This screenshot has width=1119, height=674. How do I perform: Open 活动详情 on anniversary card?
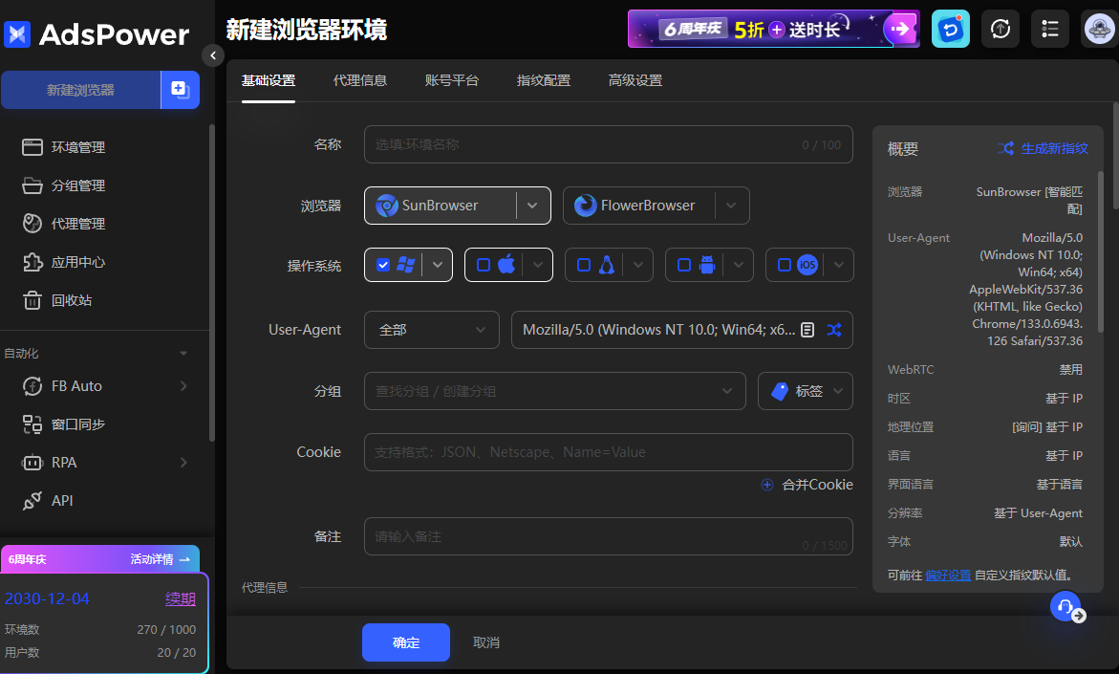(x=161, y=559)
